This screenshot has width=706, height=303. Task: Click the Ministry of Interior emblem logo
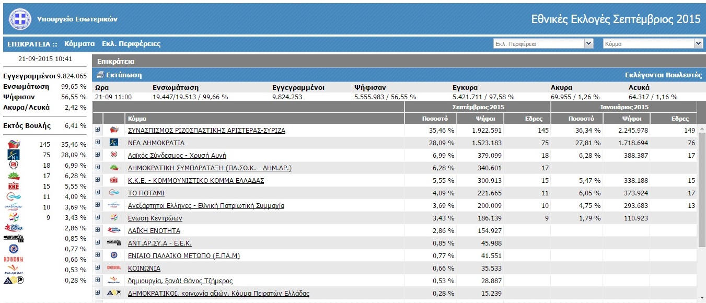(x=20, y=19)
